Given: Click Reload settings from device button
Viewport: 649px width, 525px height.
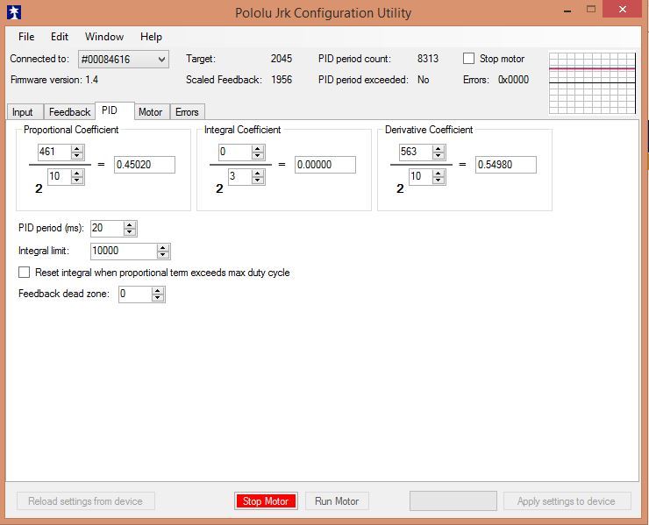Looking at the screenshot, I should click(x=86, y=501).
